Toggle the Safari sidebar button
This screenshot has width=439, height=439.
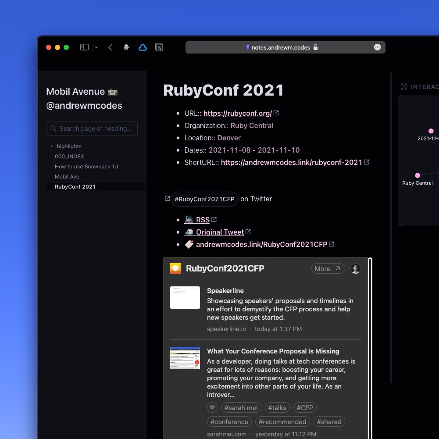[x=84, y=47]
